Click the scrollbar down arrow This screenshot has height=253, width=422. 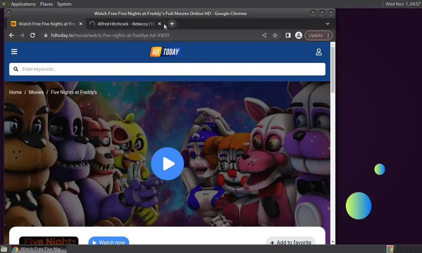tap(333, 242)
